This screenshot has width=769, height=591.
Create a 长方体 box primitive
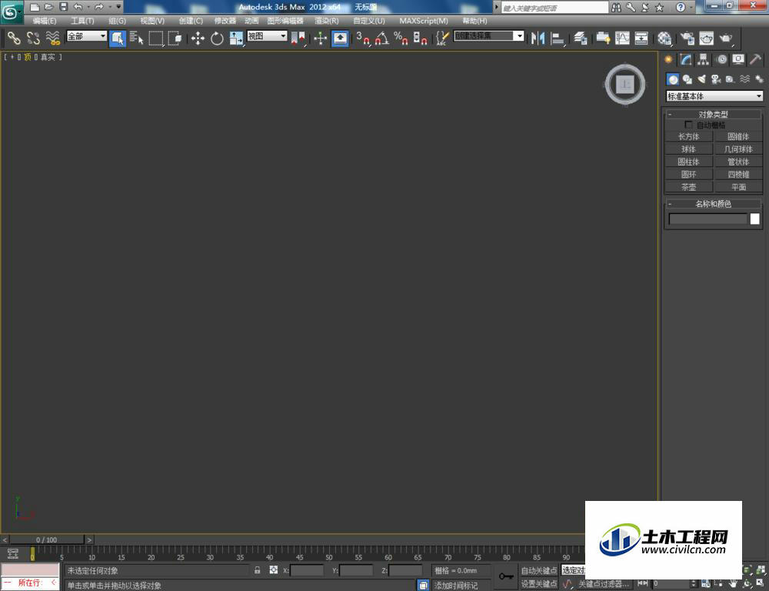click(x=688, y=136)
